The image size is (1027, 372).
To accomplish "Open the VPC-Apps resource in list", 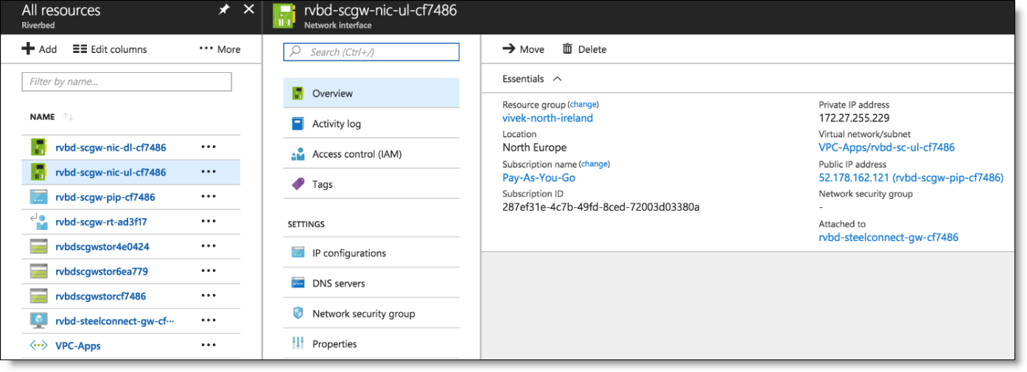I will pos(78,345).
